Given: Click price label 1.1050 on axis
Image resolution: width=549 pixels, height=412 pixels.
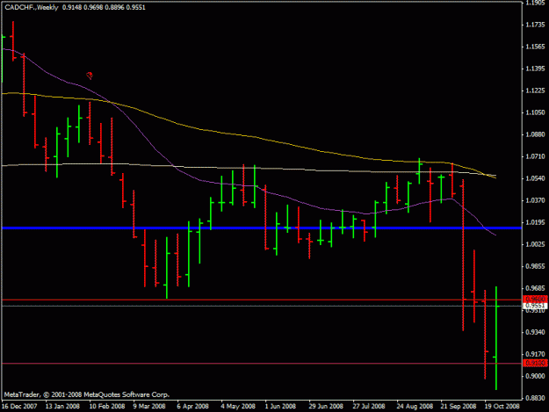Looking at the screenshot, I should pyautogui.click(x=535, y=112).
